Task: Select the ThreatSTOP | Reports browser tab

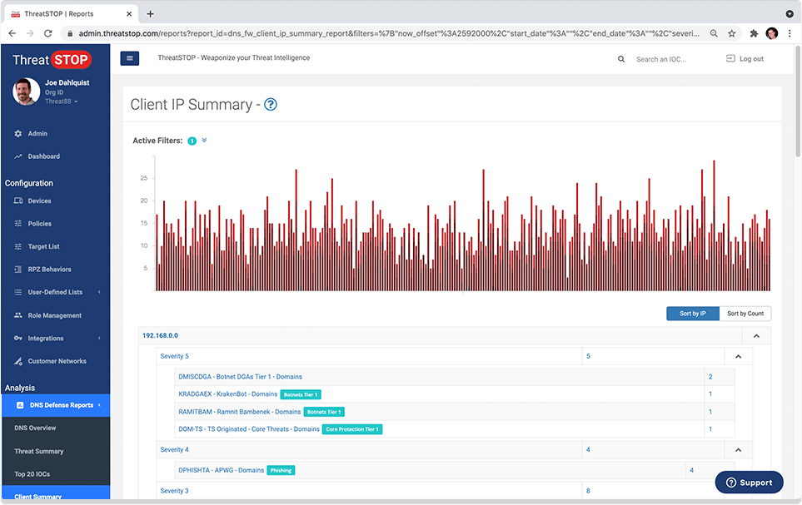Action: 72,14
